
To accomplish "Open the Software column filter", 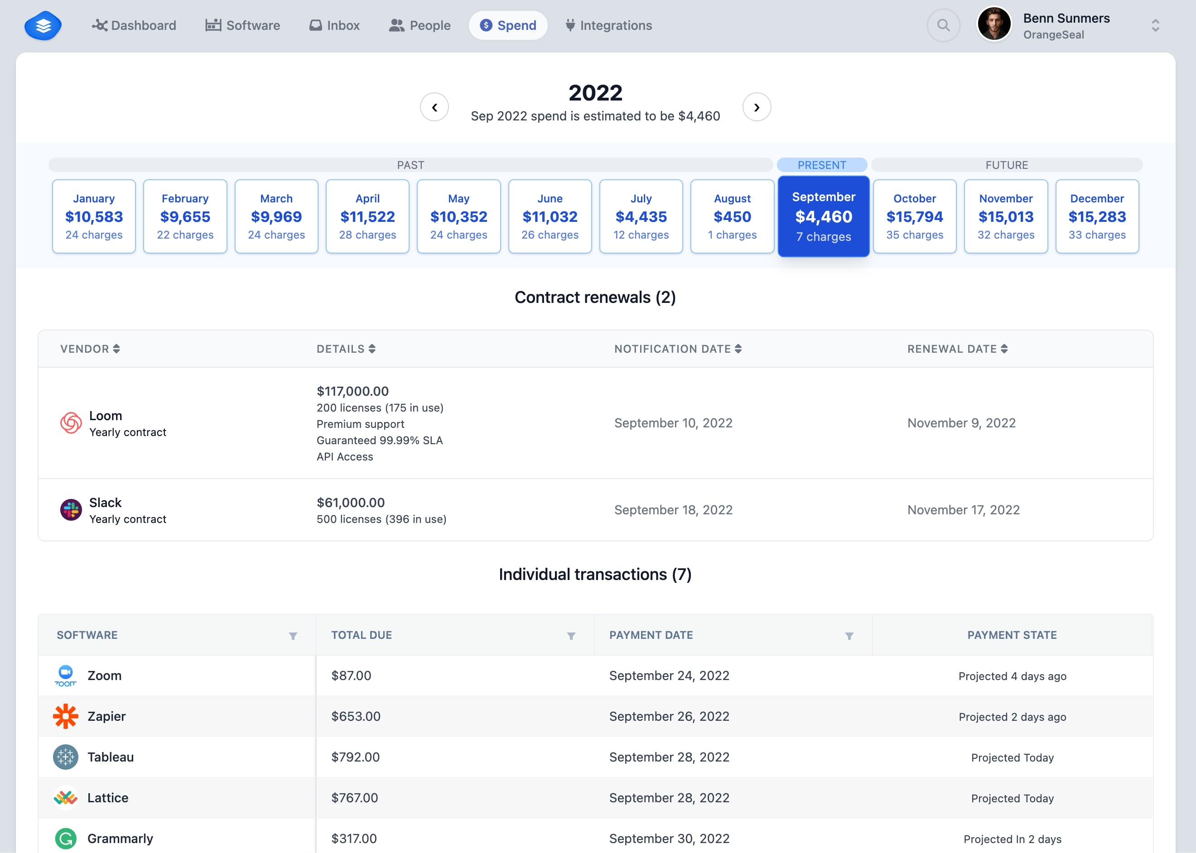I will click(293, 636).
